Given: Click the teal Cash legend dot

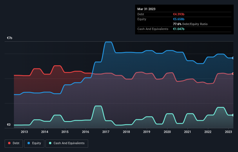Looking at the screenshot, I should 50,143.
